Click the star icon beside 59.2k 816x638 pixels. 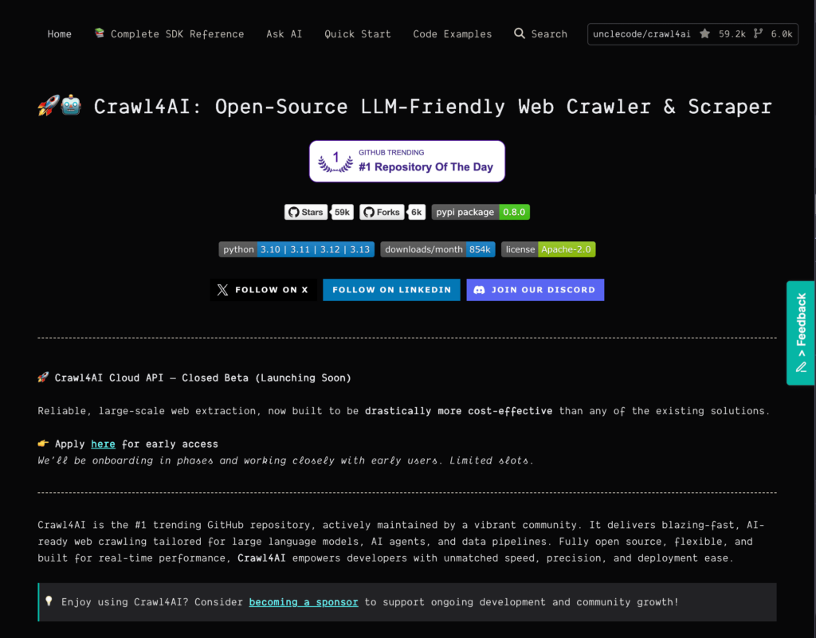tap(704, 33)
